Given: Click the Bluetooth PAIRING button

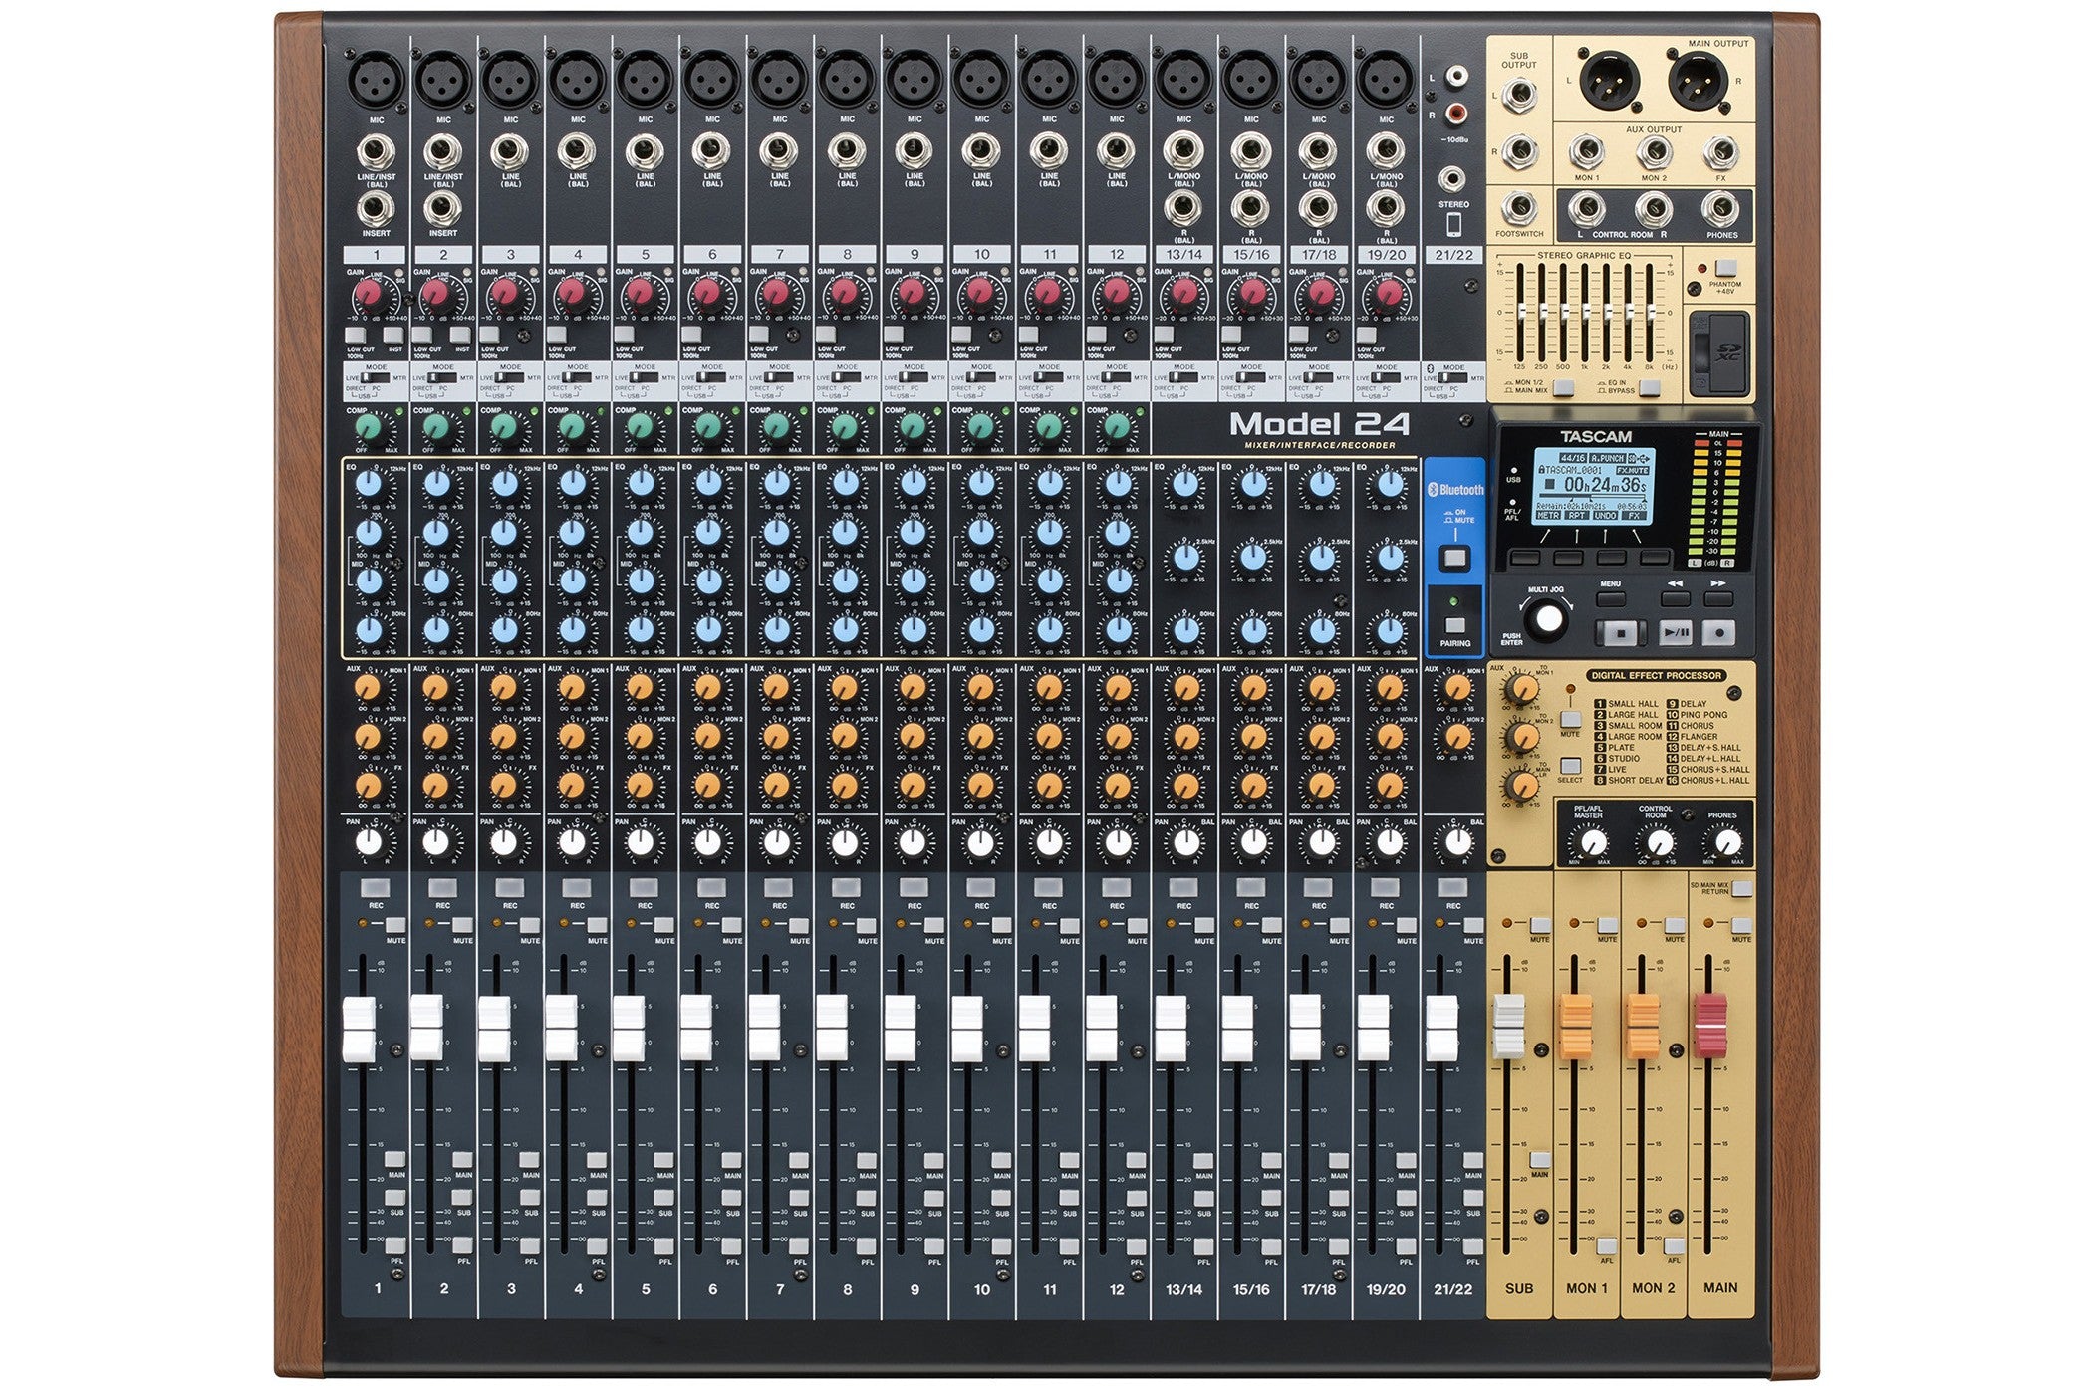Looking at the screenshot, I should (1455, 625).
